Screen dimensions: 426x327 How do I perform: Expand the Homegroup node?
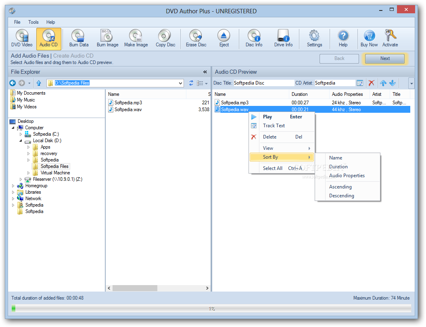[13, 186]
